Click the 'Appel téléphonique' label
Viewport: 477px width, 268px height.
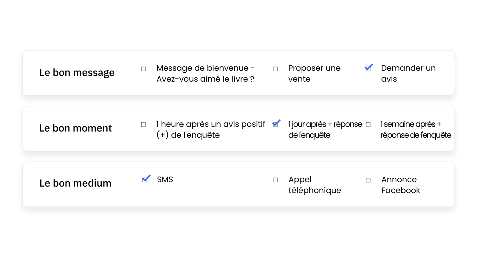pos(315,185)
